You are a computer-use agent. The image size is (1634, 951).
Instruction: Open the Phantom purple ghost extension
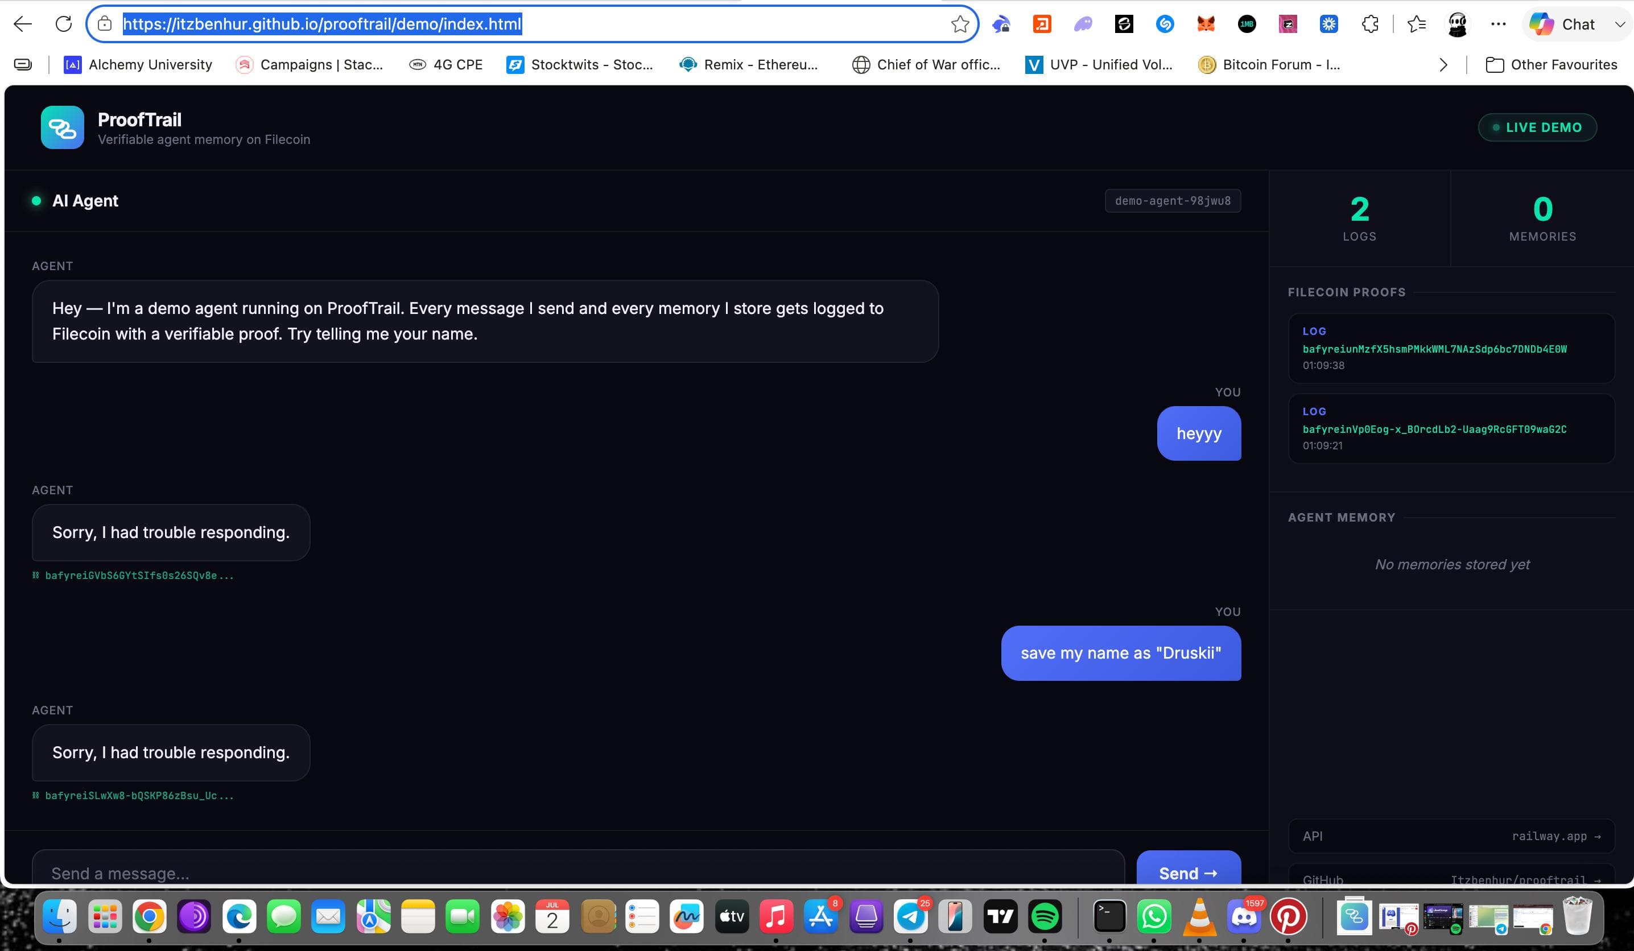(x=1083, y=24)
